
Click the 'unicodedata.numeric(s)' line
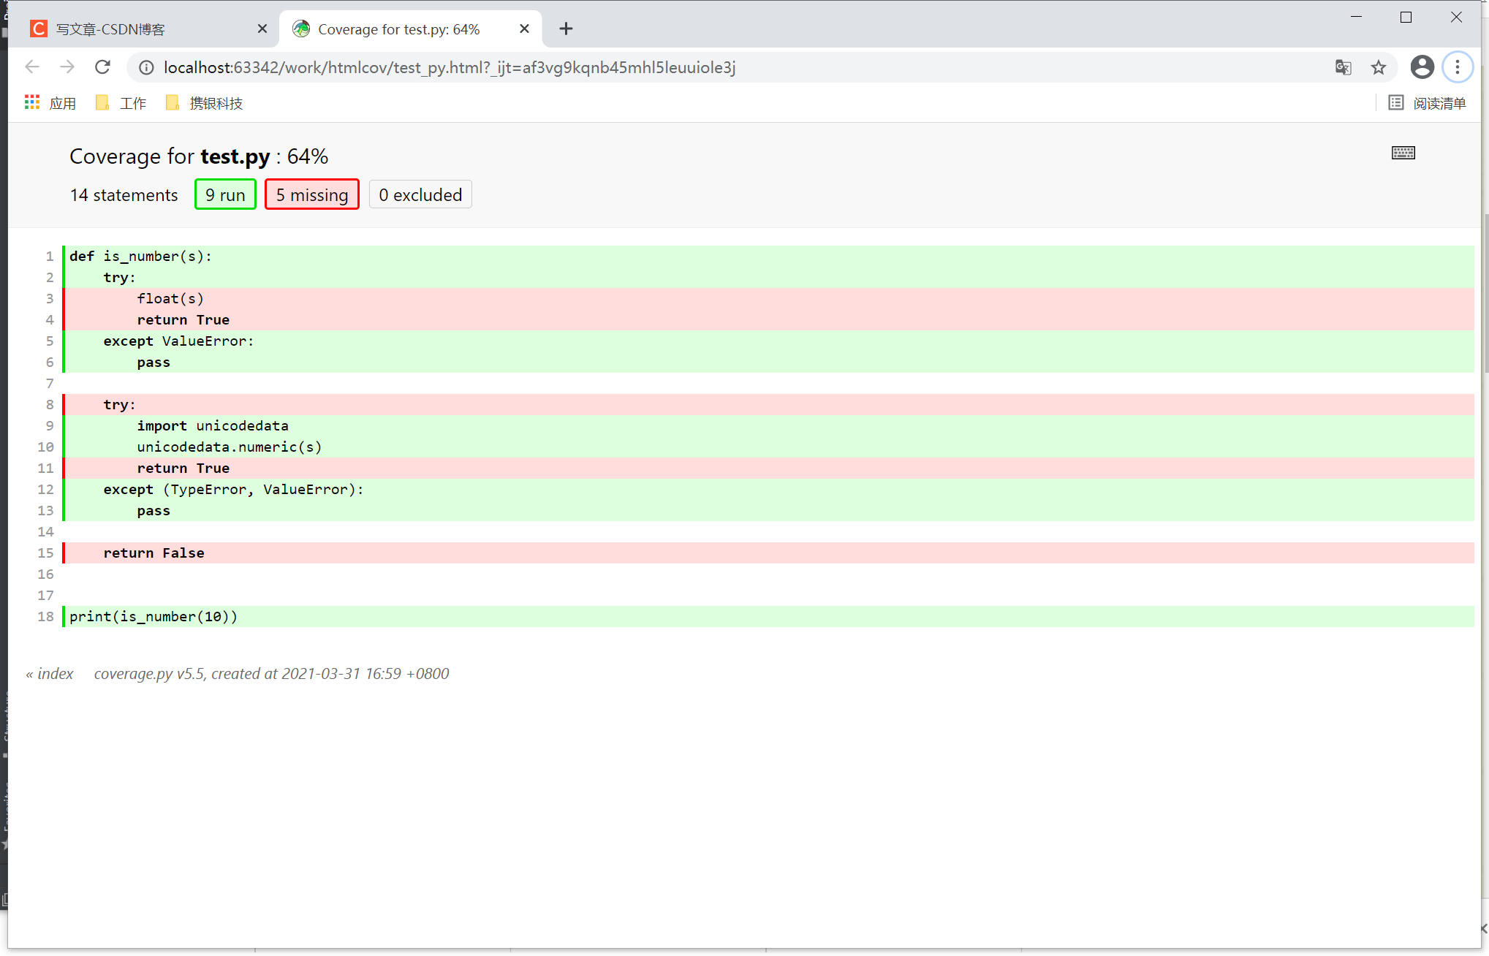point(768,447)
